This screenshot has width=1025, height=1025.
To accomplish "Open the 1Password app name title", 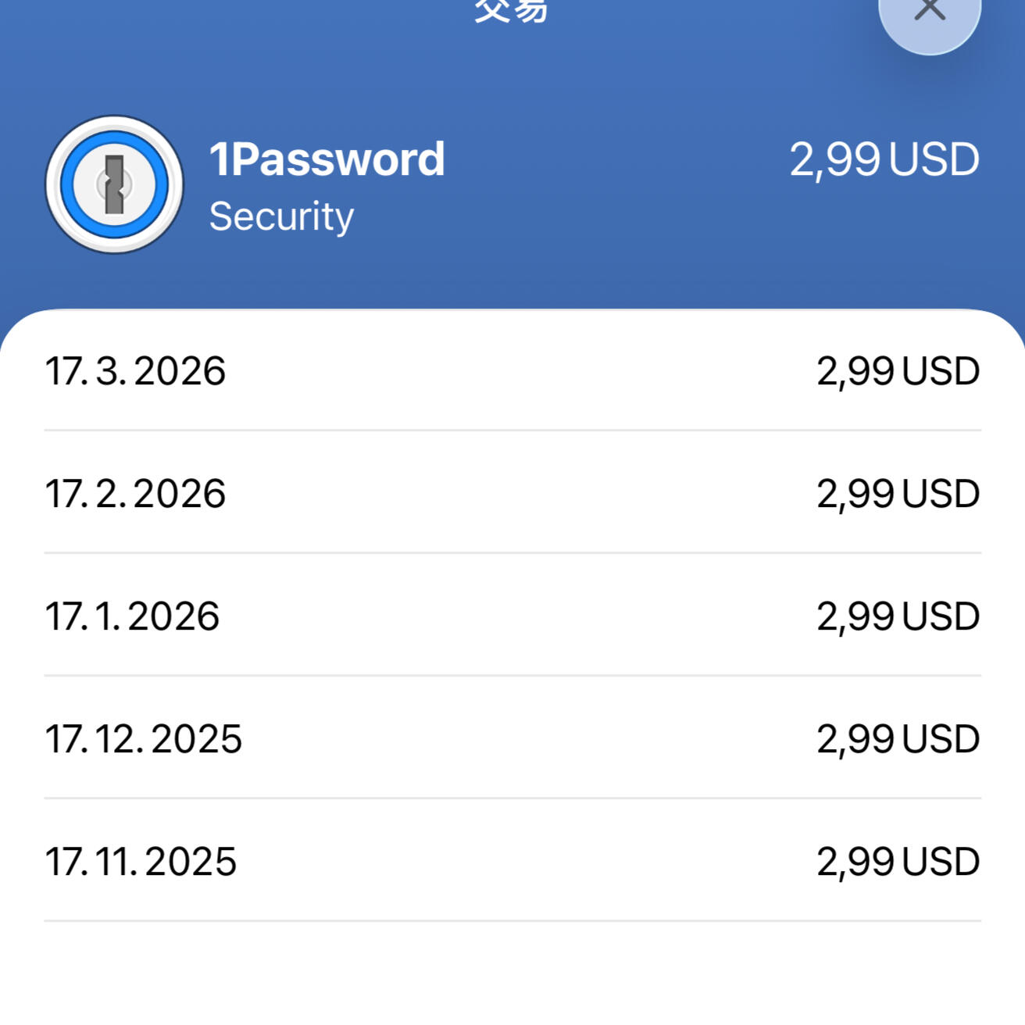I will point(327,159).
